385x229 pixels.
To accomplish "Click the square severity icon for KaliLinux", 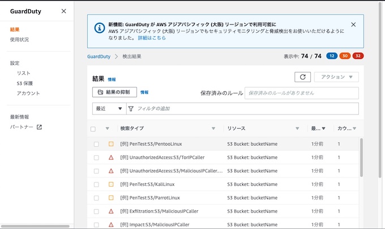I will click(111, 184).
